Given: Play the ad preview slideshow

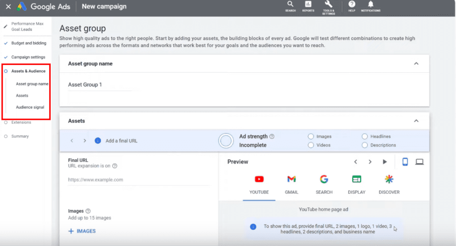Looking at the screenshot, I should (385, 162).
